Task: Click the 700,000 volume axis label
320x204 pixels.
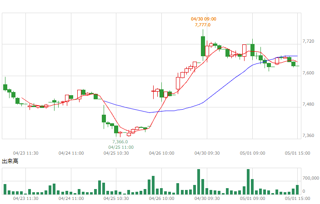Action: [x=310, y=178]
